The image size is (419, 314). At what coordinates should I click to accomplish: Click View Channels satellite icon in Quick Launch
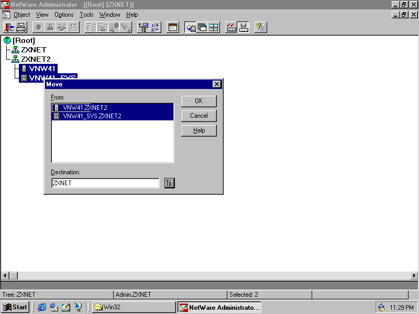[x=78, y=307]
